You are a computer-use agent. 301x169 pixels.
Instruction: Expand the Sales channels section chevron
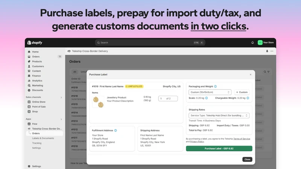(x=61, y=97)
